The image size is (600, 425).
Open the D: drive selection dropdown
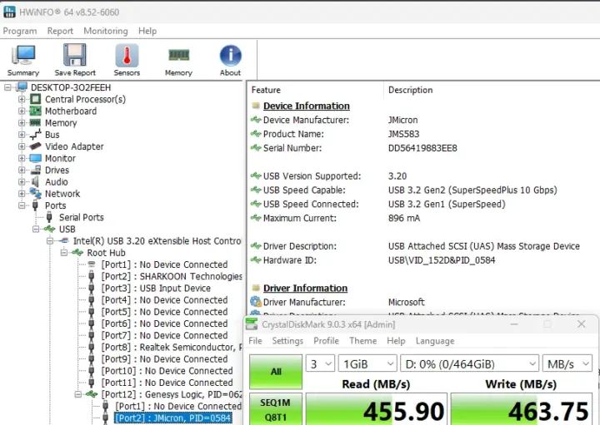[x=469, y=364]
